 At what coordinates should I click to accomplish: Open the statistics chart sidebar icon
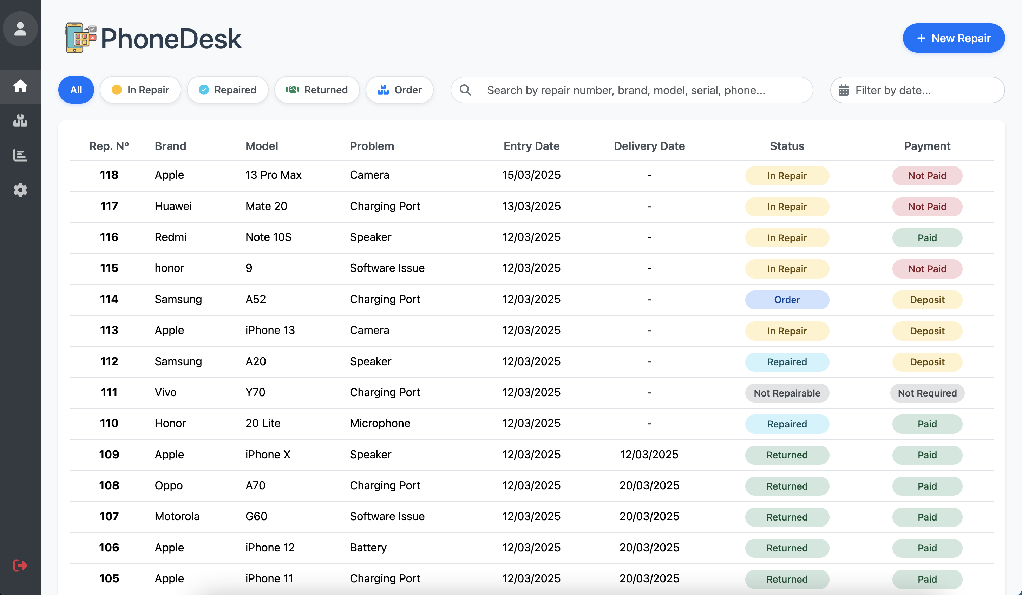point(20,155)
